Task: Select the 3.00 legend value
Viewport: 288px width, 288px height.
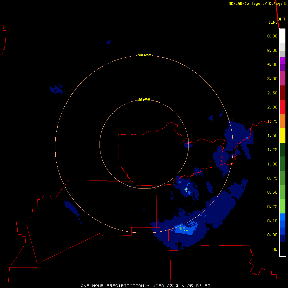Action: (x=272, y=79)
